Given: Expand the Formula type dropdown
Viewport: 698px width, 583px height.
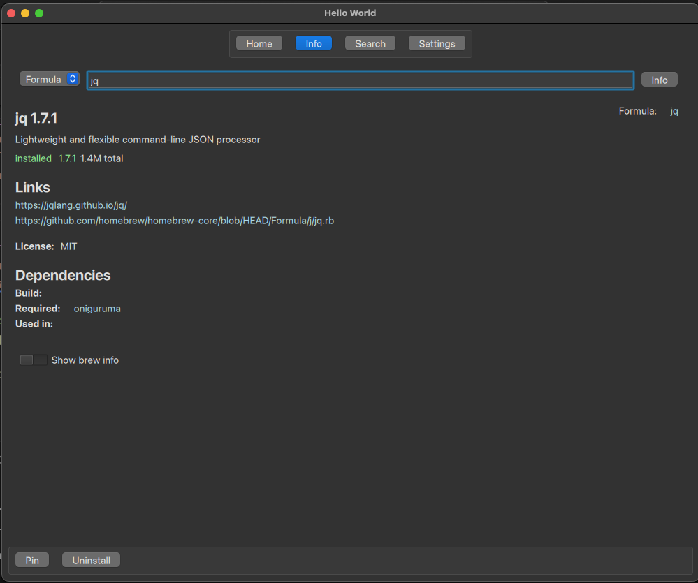Looking at the screenshot, I should click(50, 80).
